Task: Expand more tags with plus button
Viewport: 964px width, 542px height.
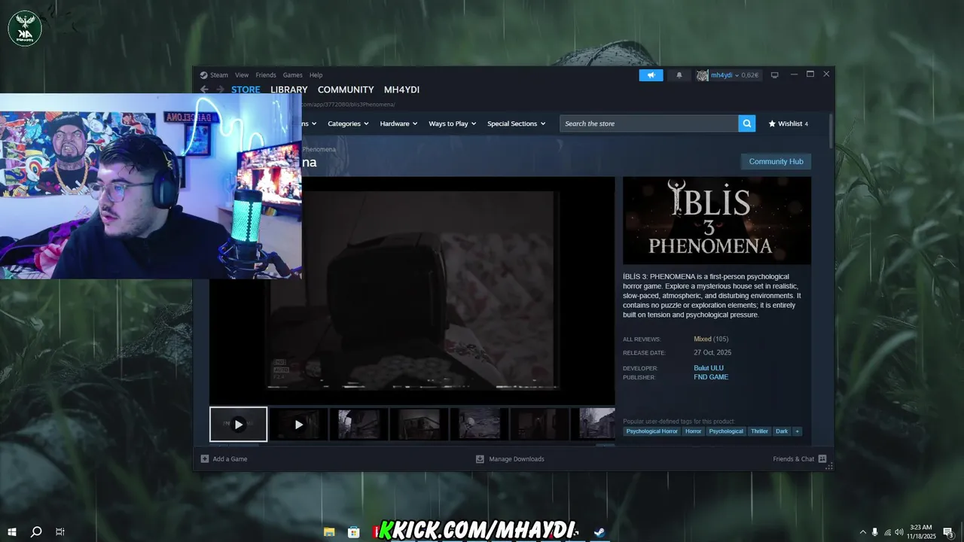Action: click(x=797, y=431)
